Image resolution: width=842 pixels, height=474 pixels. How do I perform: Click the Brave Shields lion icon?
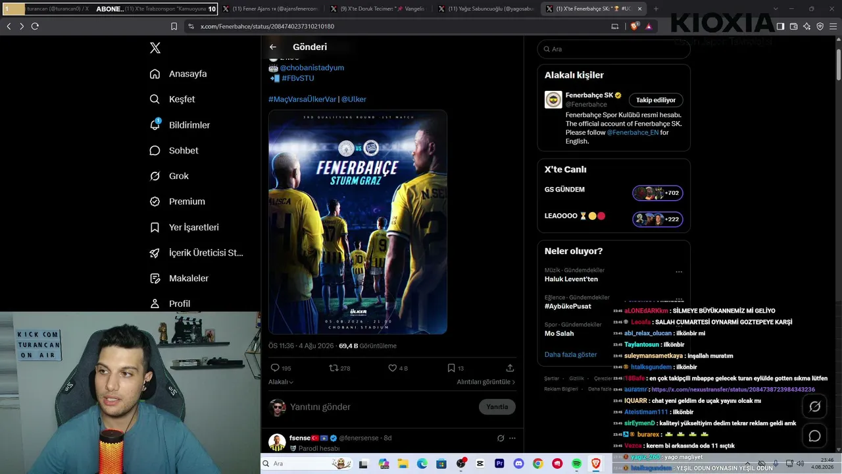[x=633, y=26]
